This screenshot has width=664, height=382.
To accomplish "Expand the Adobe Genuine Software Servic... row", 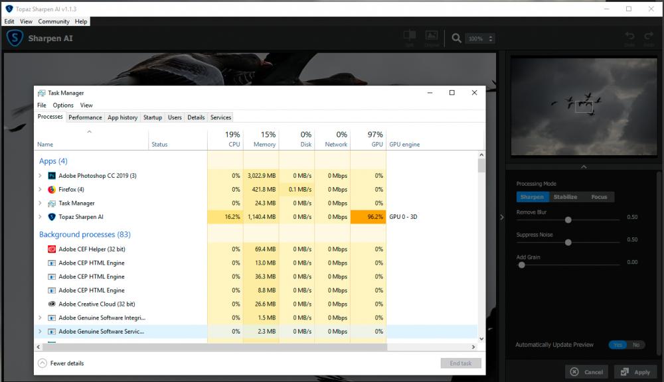I will coord(41,332).
